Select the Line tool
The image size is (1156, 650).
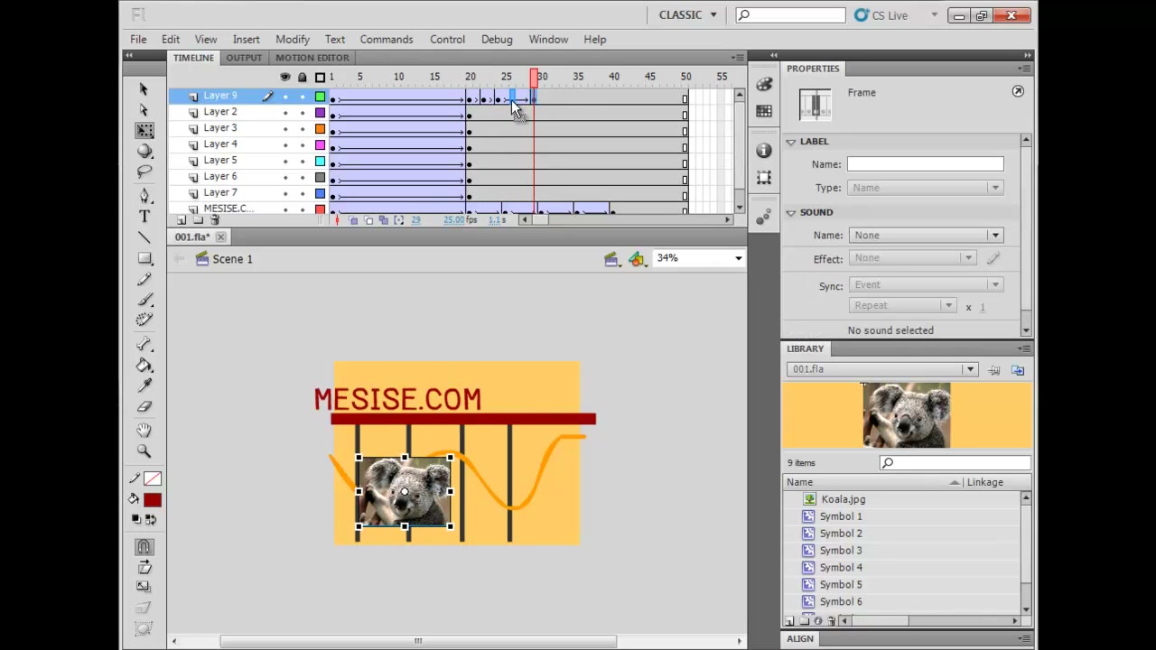tap(144, 237)
